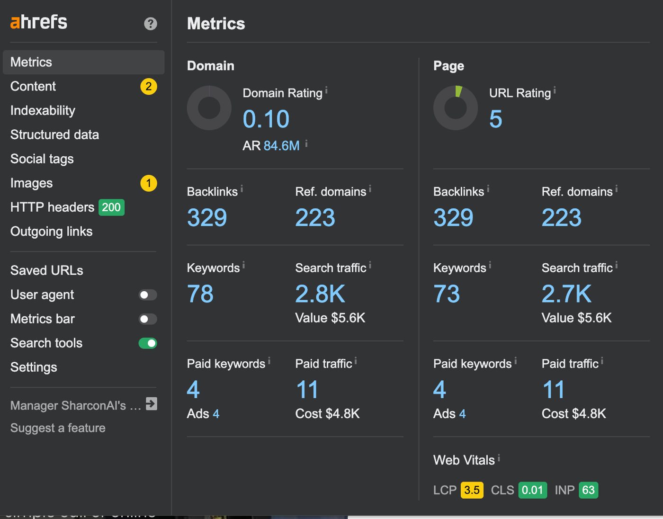Click the sign-out arrow icon beside Manager SharconAI's
Image resolution: width=663 pixels, height=519 pixels.
152,404
